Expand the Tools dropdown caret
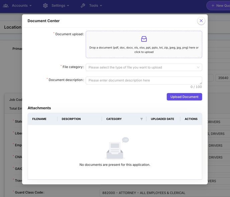The image size is (230, 197). (x=101, y=6)
